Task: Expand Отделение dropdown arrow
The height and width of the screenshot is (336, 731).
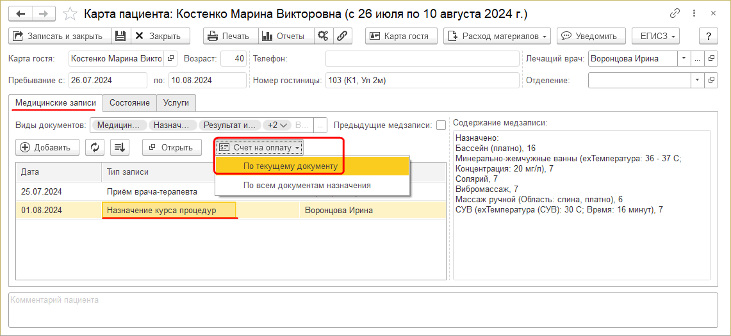Action: [x=698, y=80]
